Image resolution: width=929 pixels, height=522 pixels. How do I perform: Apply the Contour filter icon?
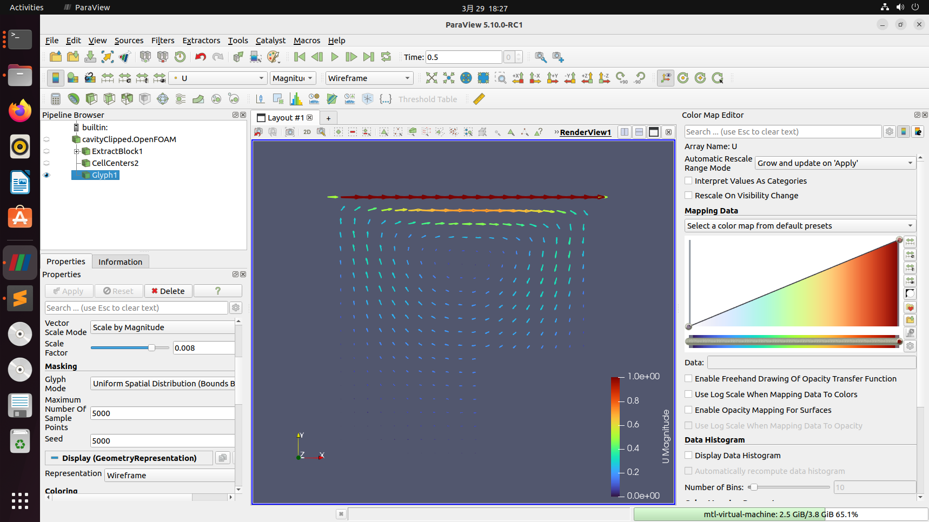74,99
